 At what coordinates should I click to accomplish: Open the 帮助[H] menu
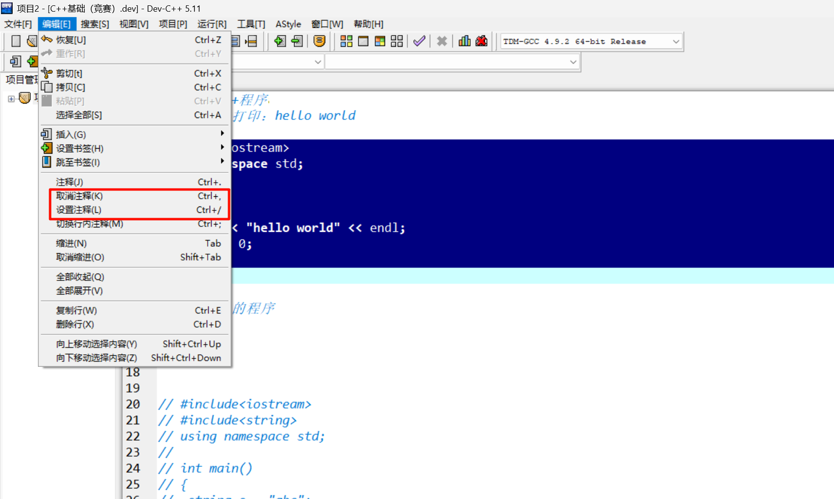click(368, 24)
